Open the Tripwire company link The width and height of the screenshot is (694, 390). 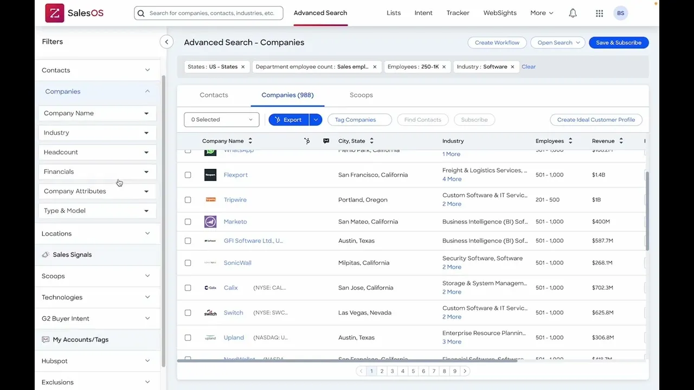pyautogui.click(x=235, y=199)
